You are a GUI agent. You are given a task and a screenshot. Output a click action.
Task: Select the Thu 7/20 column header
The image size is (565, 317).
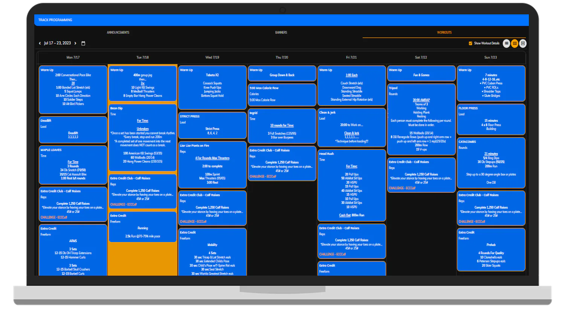point(282,58)
